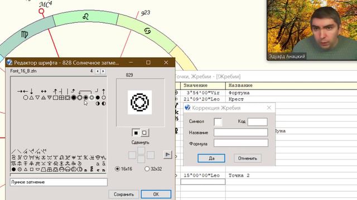Click the Сохранить button

(124, 194)
